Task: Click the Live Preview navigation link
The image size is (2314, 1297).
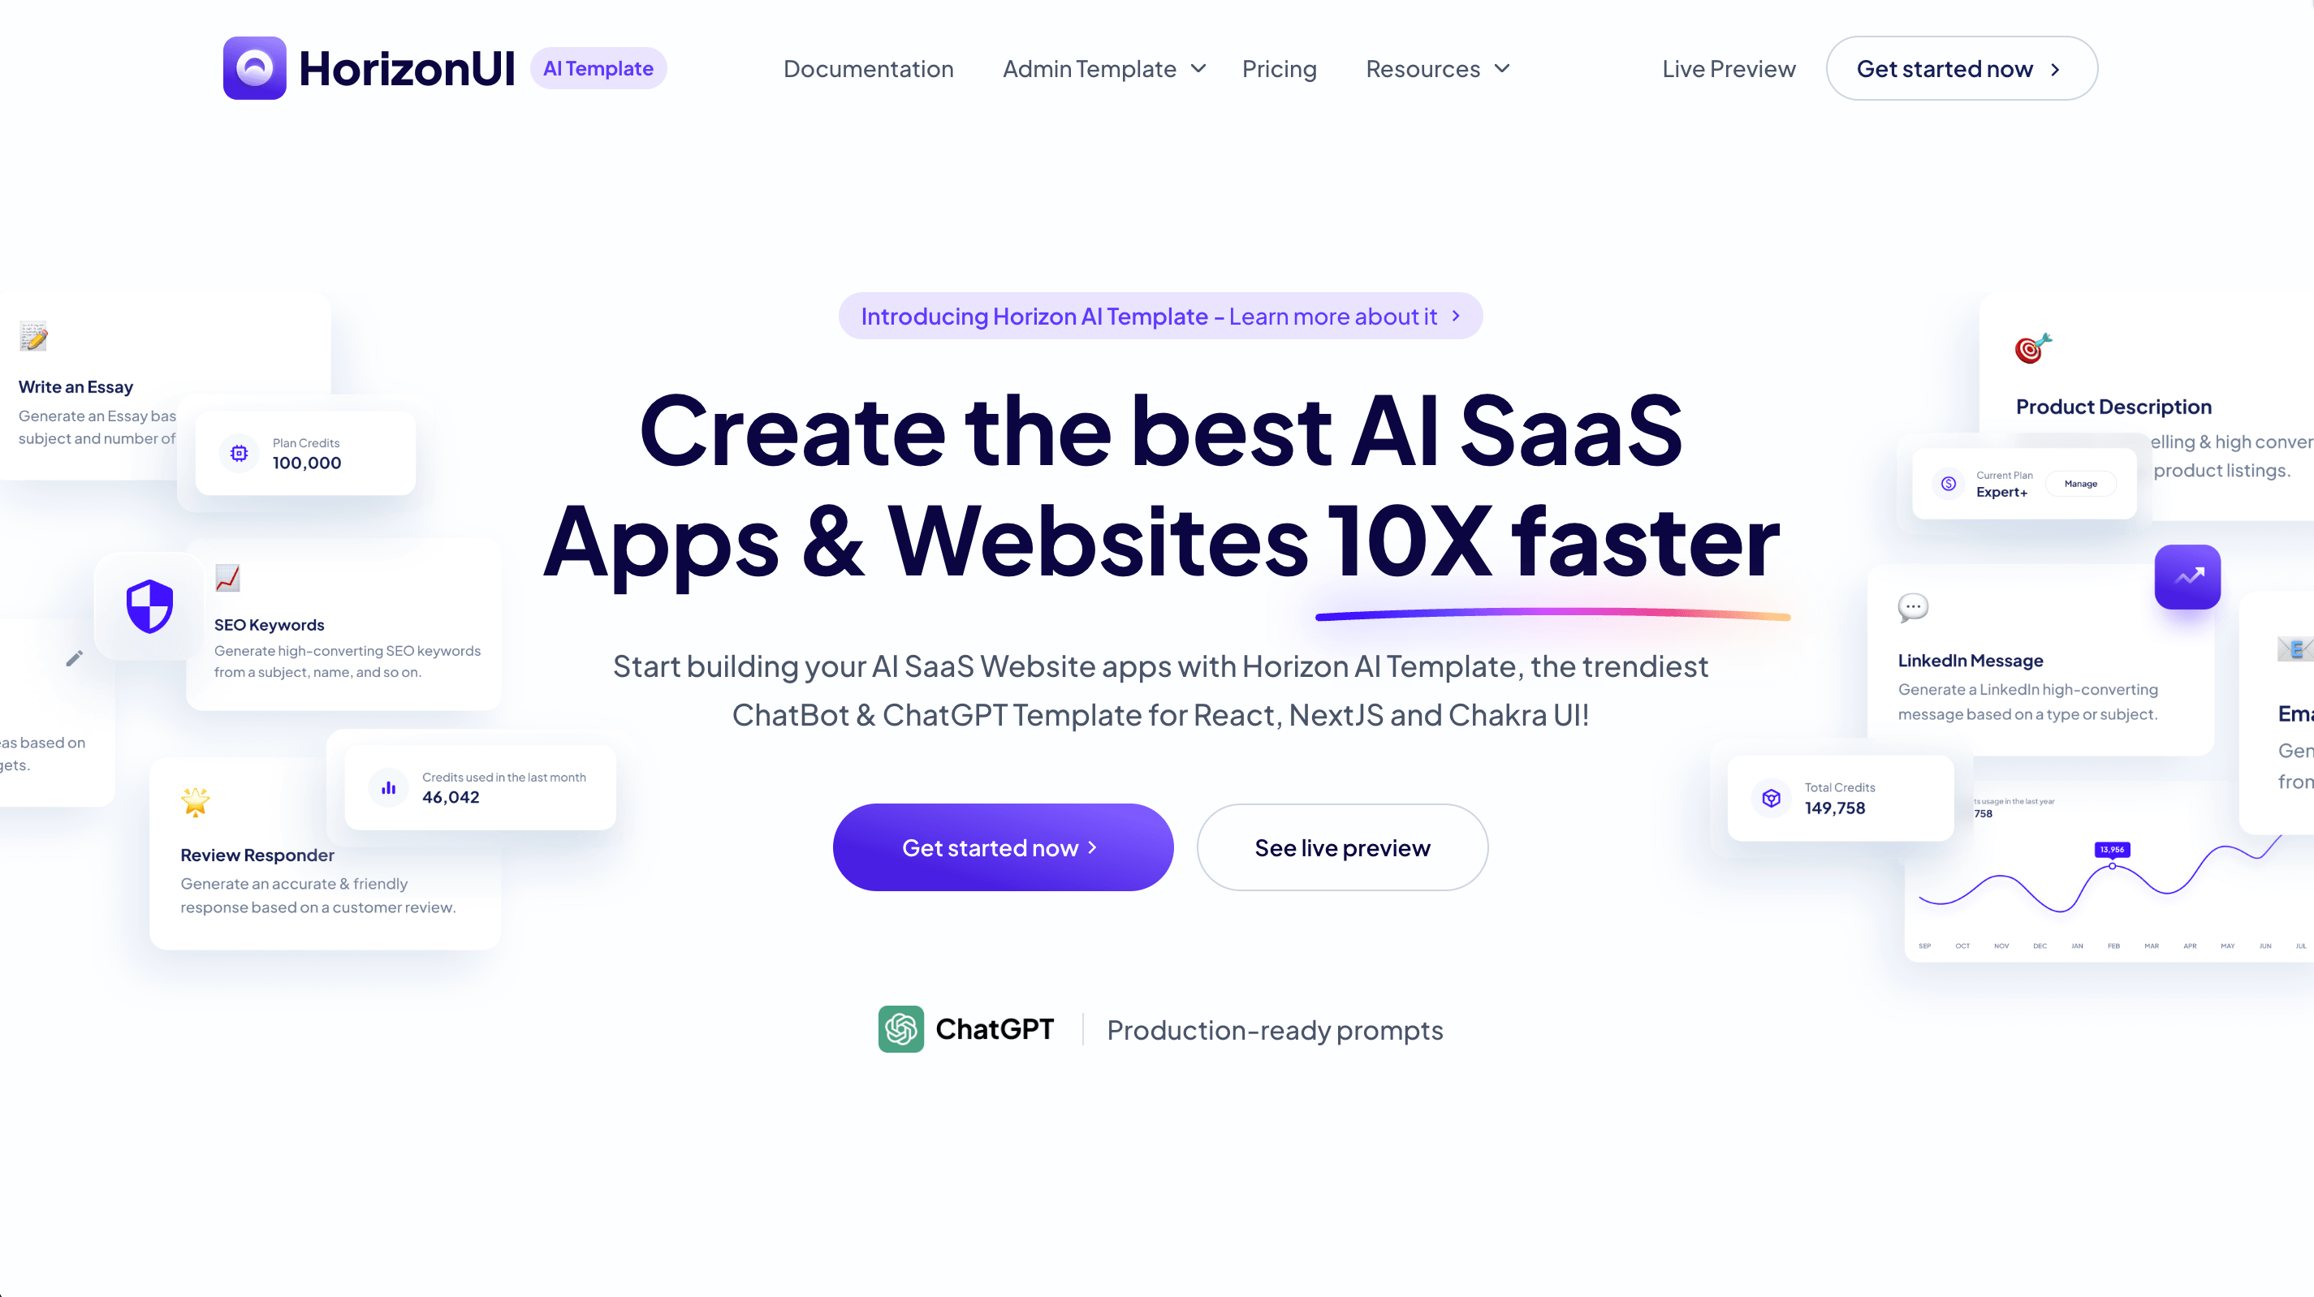Action: (x=1729, y=68)
